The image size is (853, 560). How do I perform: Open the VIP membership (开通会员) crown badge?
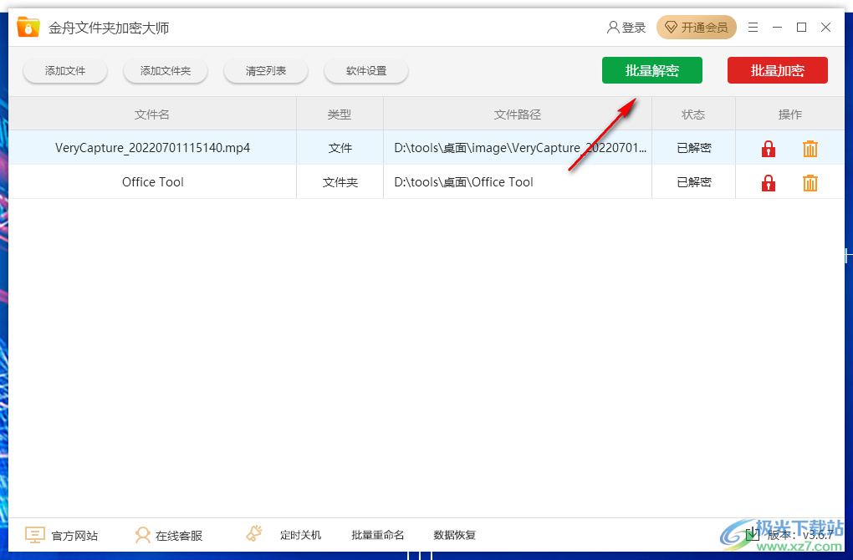tap(697, 27)
